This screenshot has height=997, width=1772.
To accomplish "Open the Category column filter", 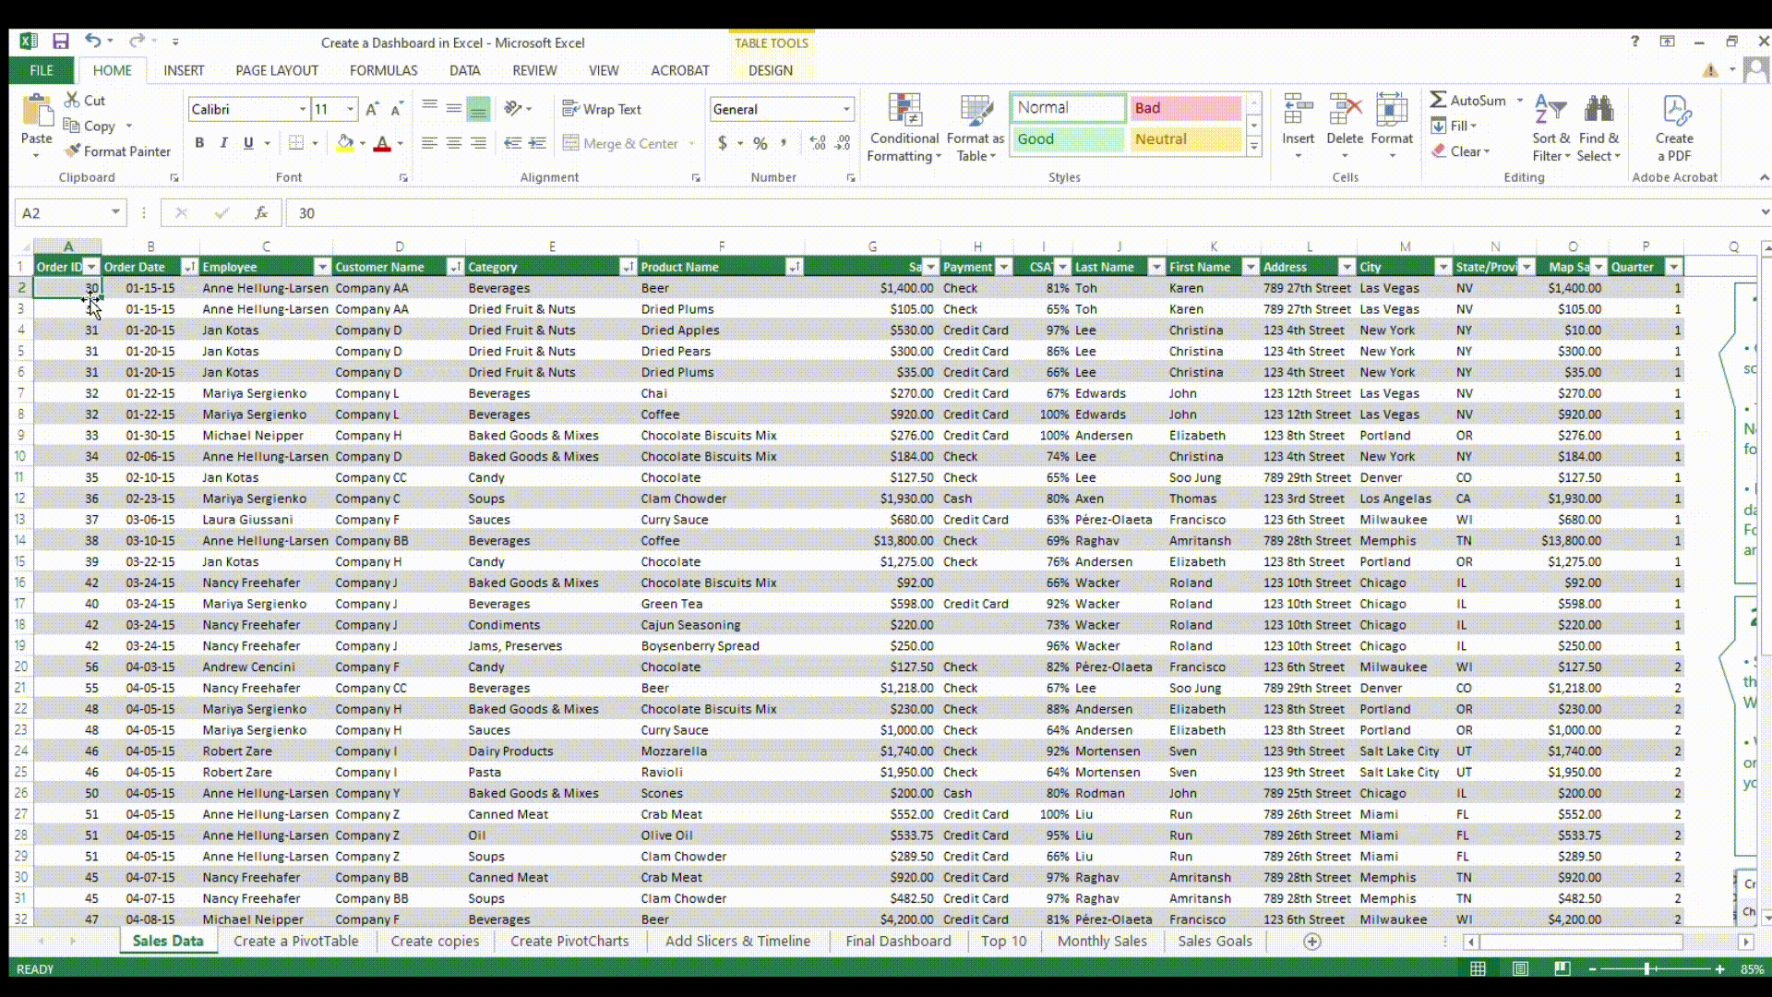I will point(627,267).
